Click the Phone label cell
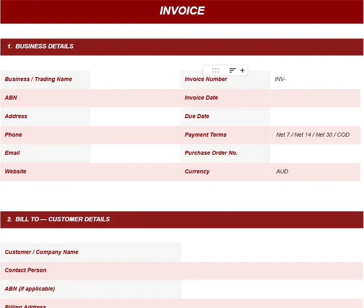Screen dimensions: 364x308 pos(45,135)
